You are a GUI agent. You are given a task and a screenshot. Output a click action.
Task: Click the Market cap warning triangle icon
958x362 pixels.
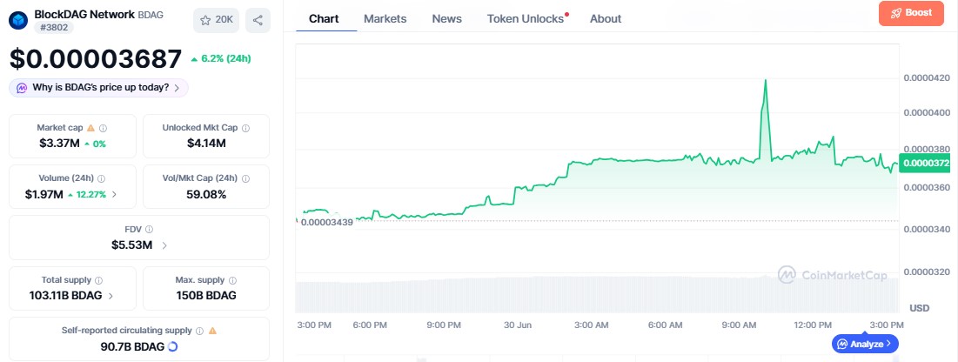[91, 128]
